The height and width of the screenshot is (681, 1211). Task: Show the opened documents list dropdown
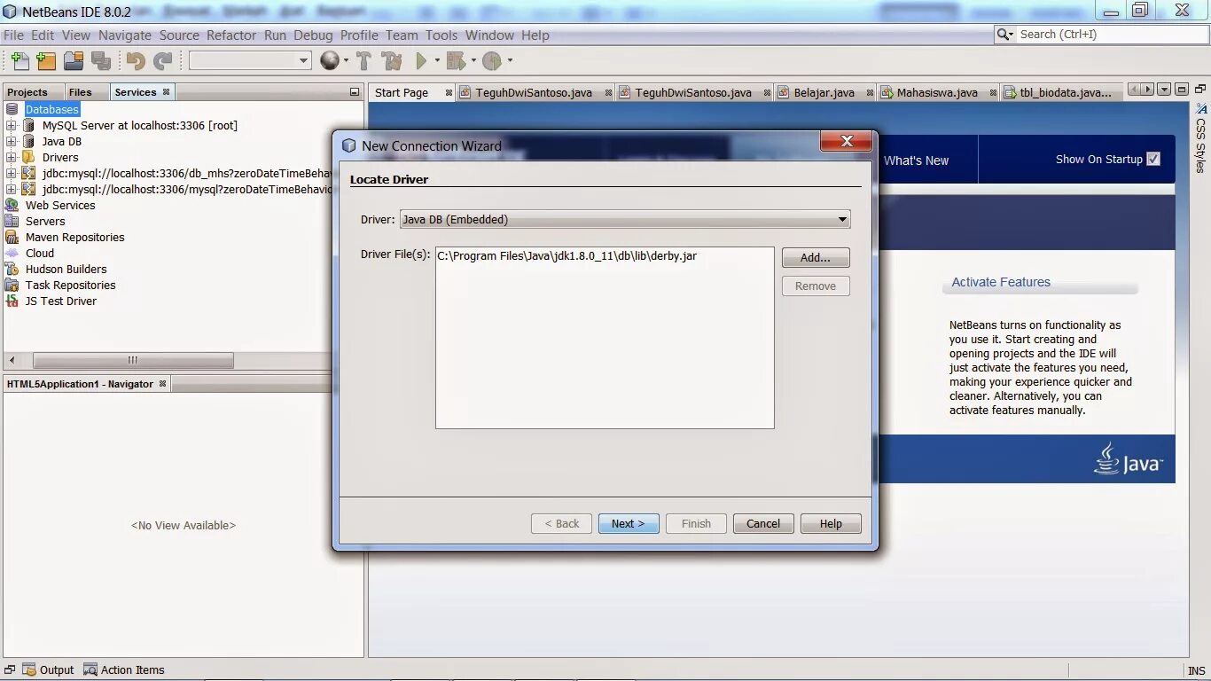coord(1166,89)
